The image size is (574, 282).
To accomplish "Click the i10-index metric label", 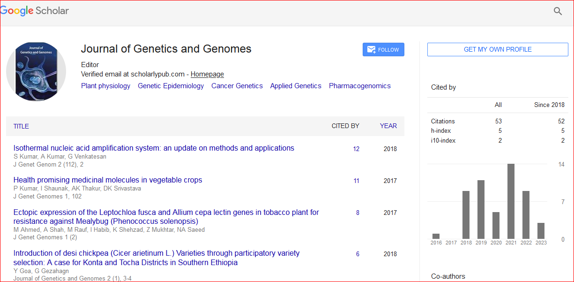I will [x=443, y=140].
